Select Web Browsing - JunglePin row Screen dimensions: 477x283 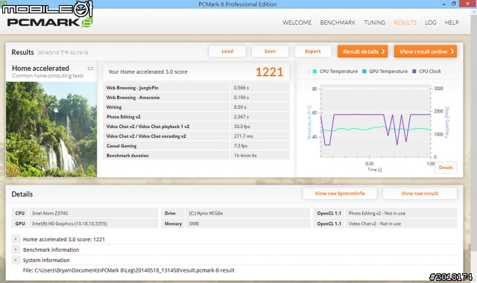click(x=196, y=88)
